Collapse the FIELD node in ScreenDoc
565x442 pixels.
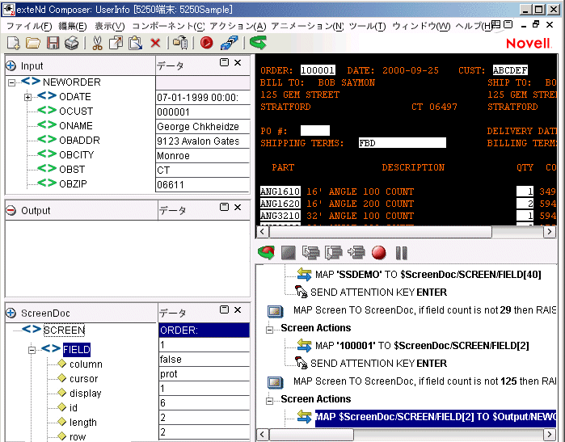[32, 350]
